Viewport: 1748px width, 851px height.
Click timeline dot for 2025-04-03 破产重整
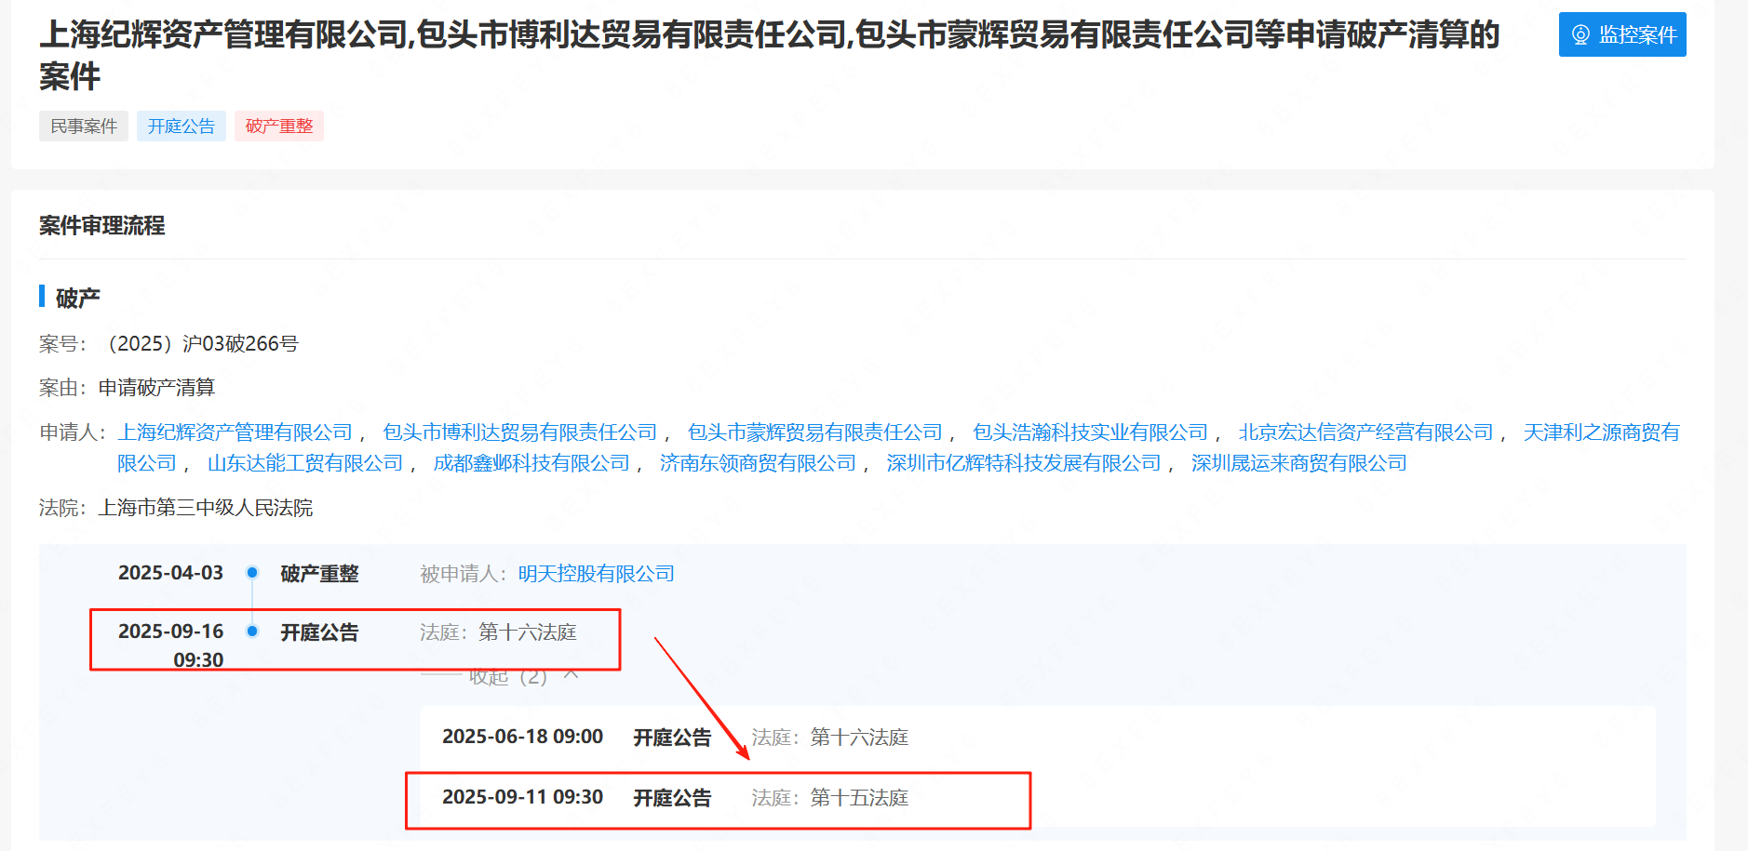pos(252,573)
